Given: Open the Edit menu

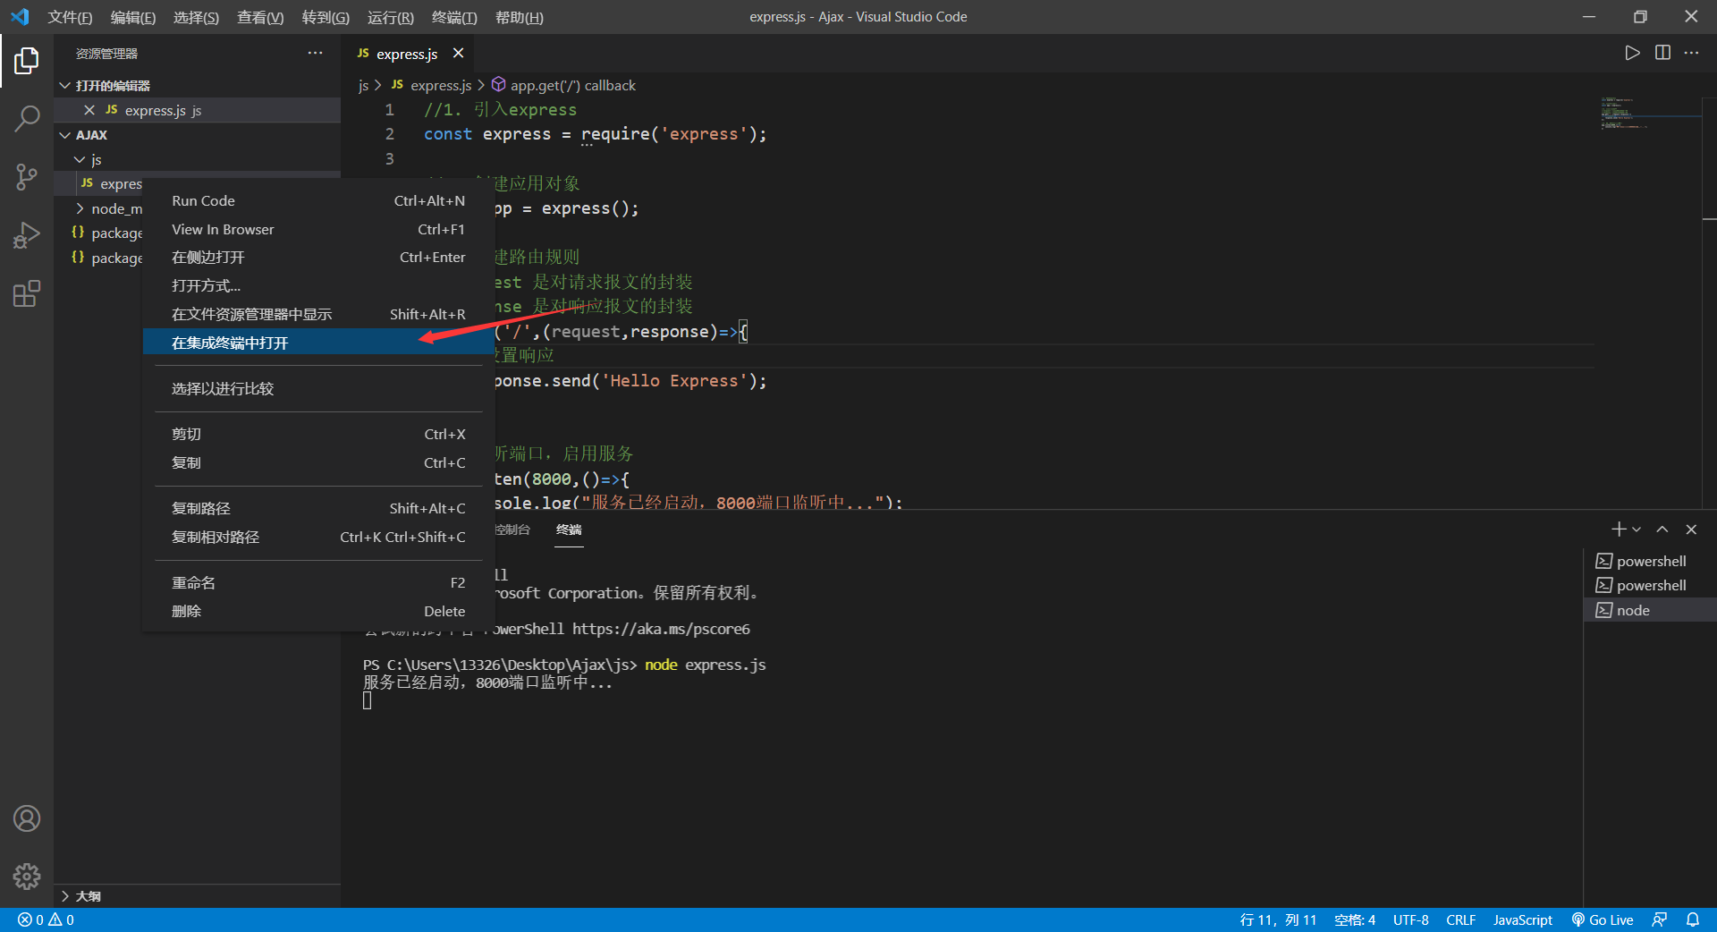Looking at the screenshot, I should point(133,17).
